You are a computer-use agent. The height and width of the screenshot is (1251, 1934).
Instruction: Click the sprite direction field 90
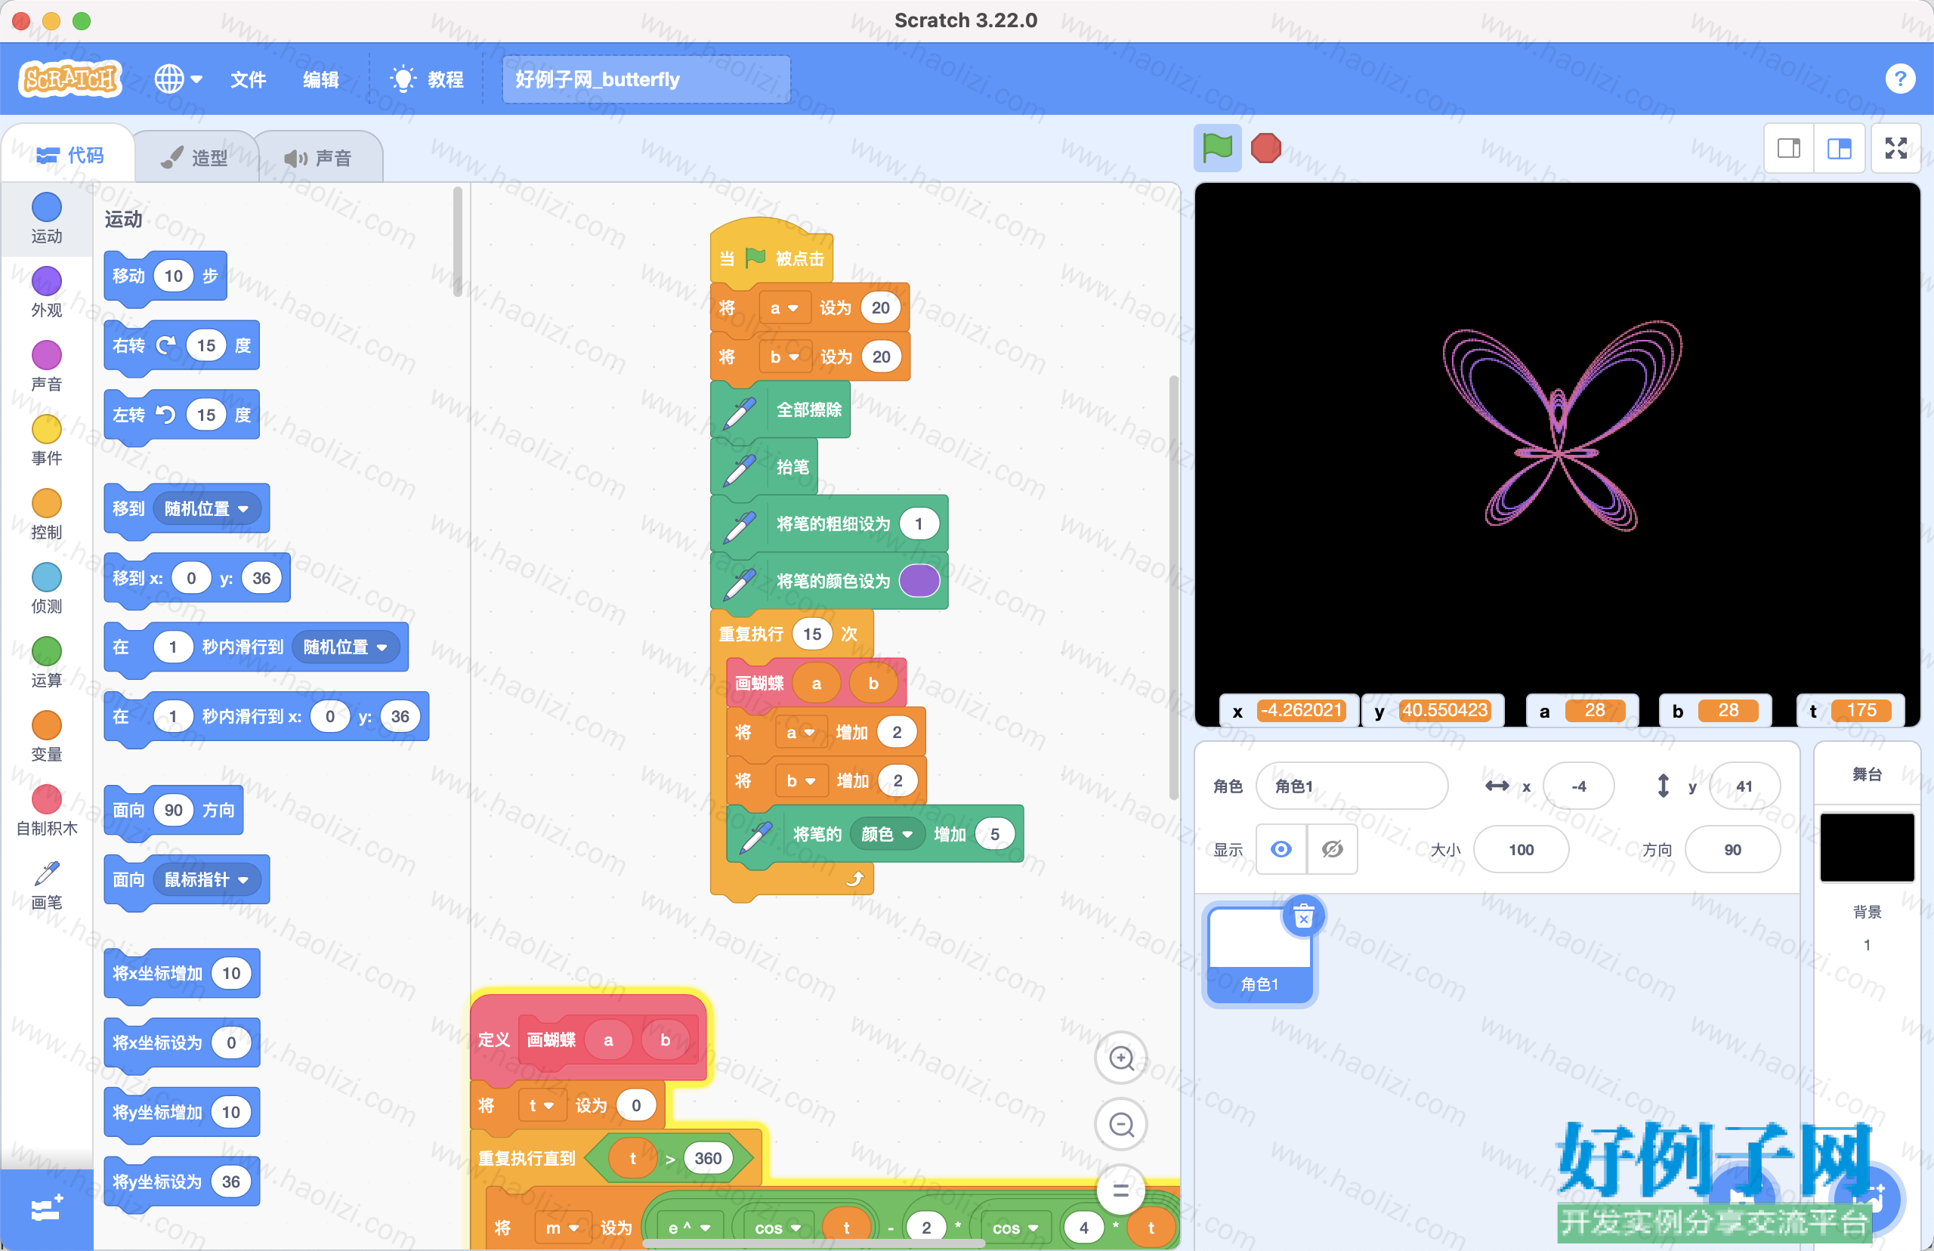pos(1732,849)
